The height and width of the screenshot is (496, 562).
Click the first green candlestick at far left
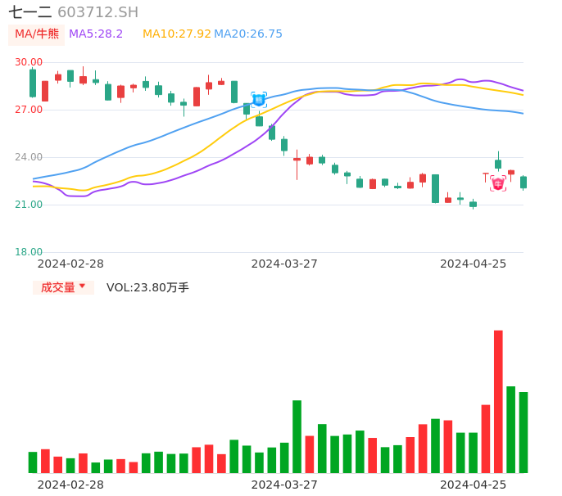click(33, 83)
